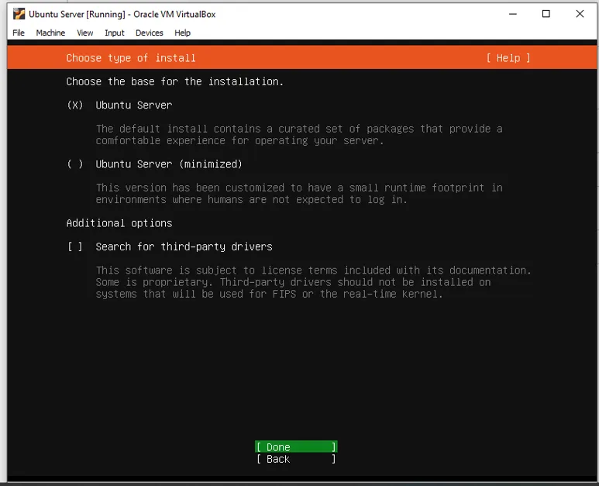This screenshot has width=599, height=486.
Task: Open the Help menu in VirtualBox
Action: coord(182,33)
